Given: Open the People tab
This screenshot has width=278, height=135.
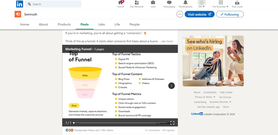Looking at the screenshot, I should (x=135, y=25).
